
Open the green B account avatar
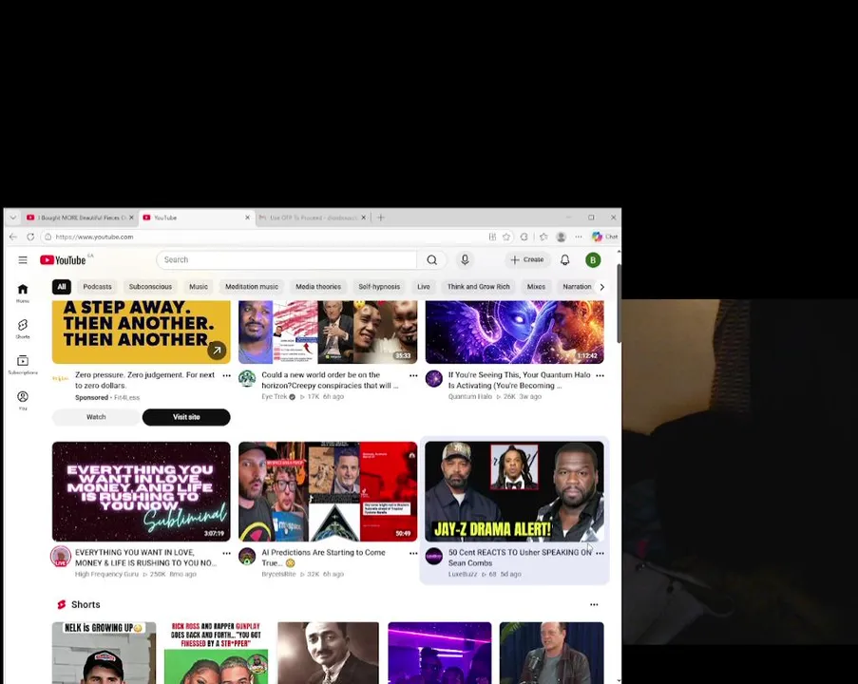point(593,260)
